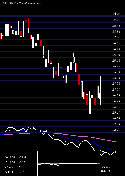The width and height of the screenshot is (125, 176).
Task: Click the 24.24 price axis label
Action: pyautogui.click(x=116, y=124)
